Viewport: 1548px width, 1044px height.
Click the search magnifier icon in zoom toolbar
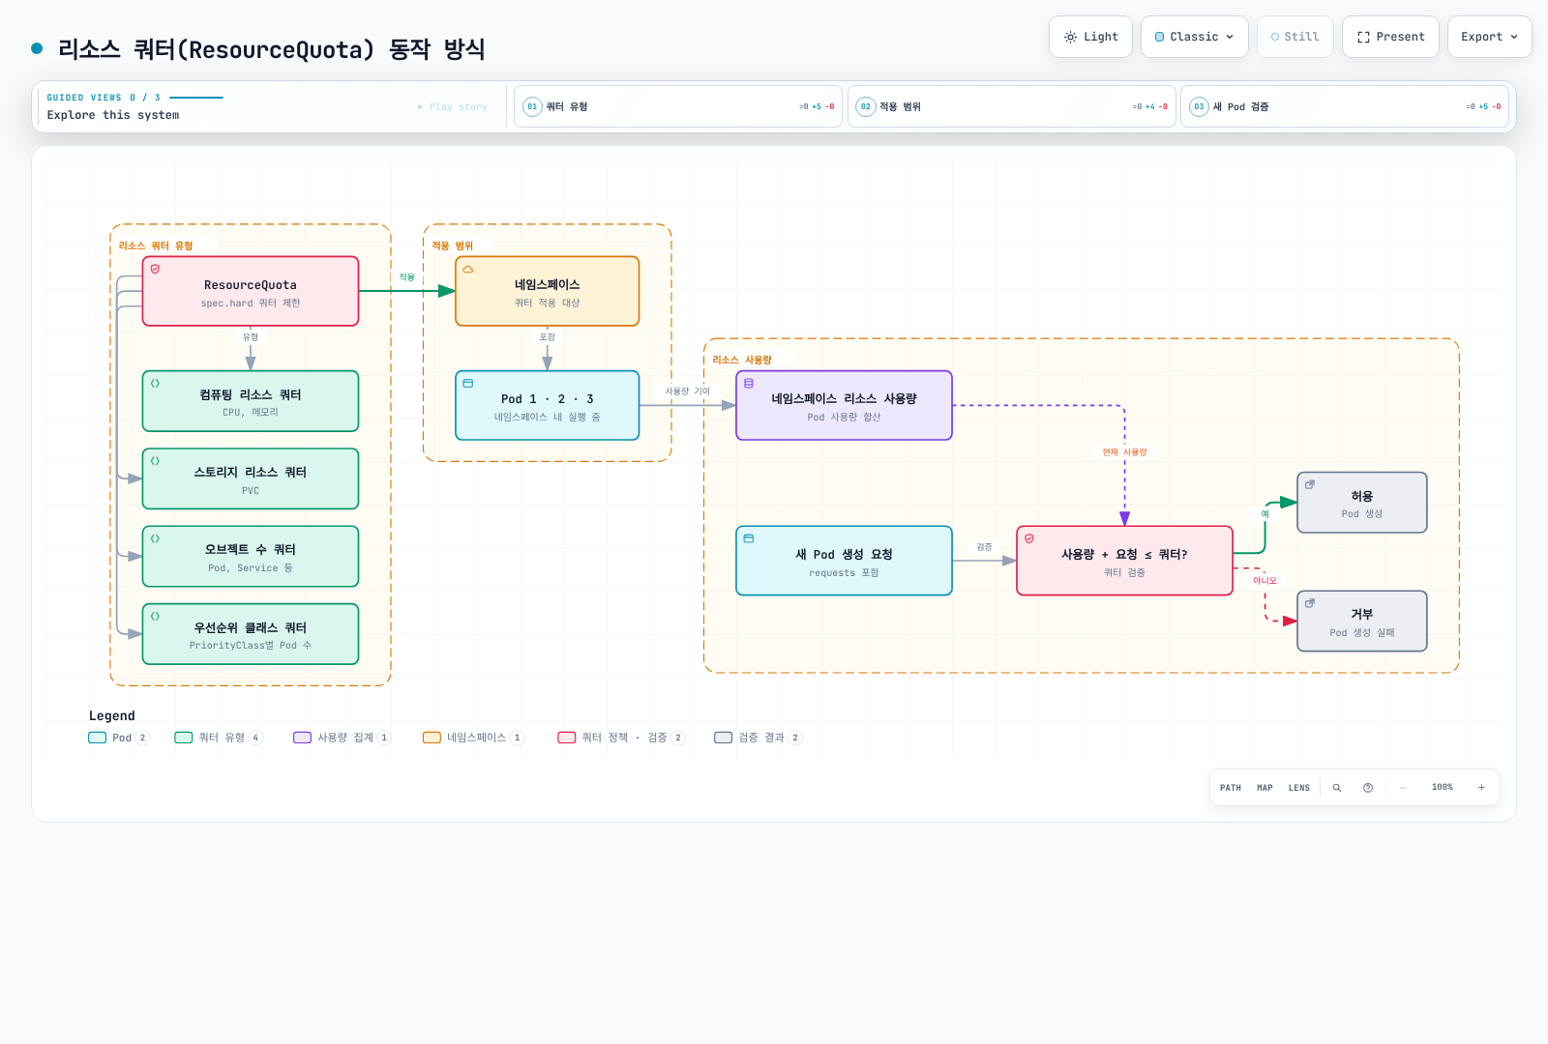(1337, 788)
